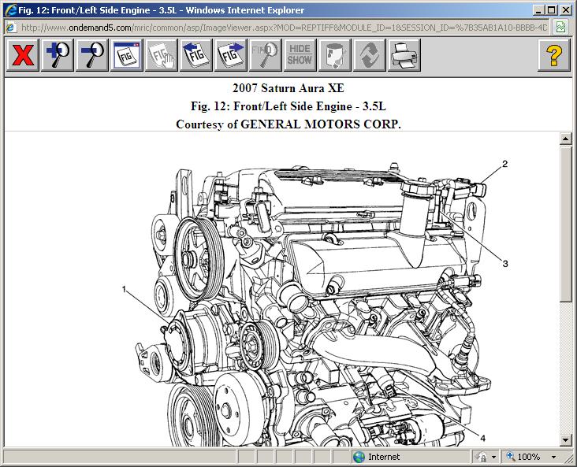Screen dimensions: 577x467
Task: Click the compatibility view icon beside address bar
Action: pyautogui.click(x=560, y=28)
